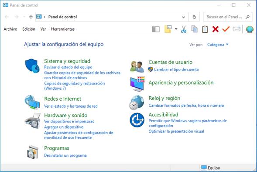The height and width of the screenshot is (172, 257).
Task: Click the red X Delete toolbar icon
Action: tap(216, 29)
